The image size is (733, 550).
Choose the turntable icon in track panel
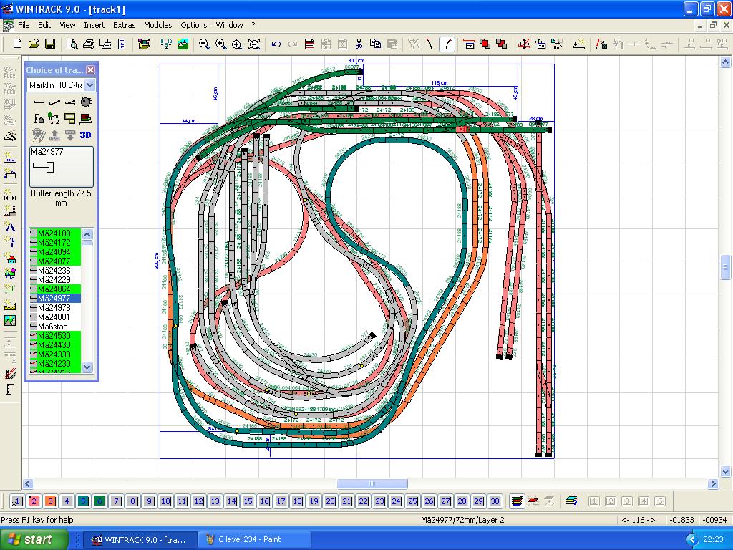coord(86,102)
